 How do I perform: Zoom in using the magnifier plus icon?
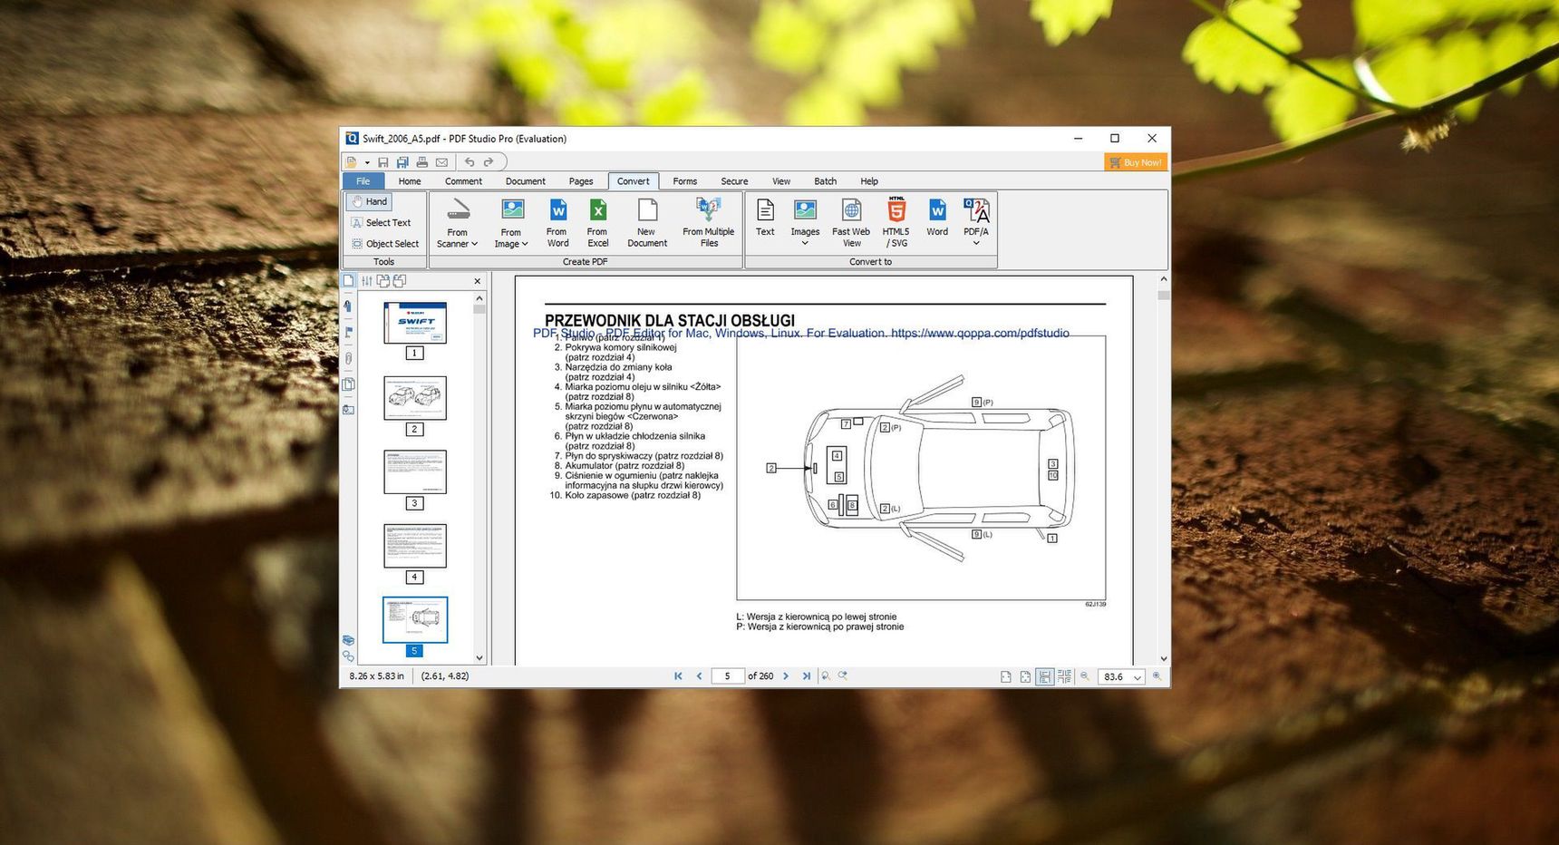(x=1157, y=676)
